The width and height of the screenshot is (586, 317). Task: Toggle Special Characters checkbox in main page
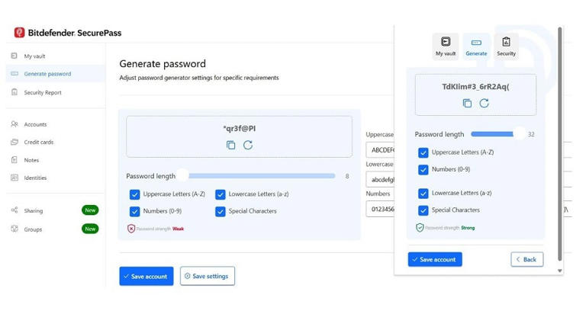pyautogui.click(x=221, y=212)
